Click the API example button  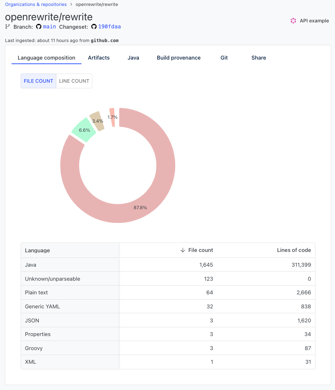pos(310,21)
